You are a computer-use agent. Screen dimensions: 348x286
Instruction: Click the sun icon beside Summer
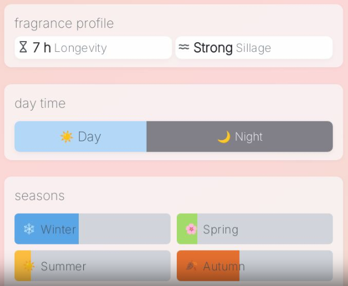pyautogui.click(x=29, y=266)
